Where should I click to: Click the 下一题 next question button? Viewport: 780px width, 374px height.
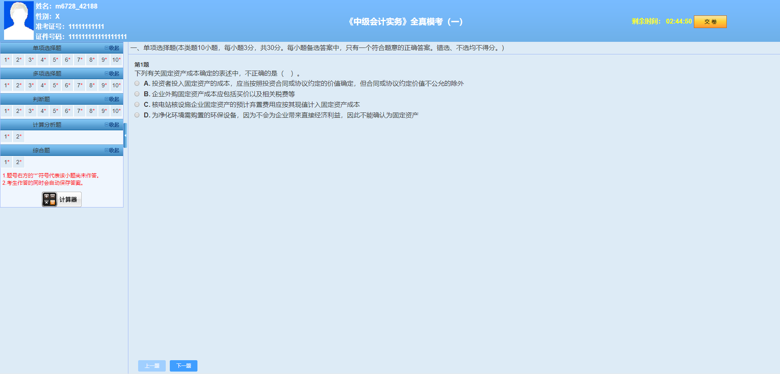click(x=183, y=365)
